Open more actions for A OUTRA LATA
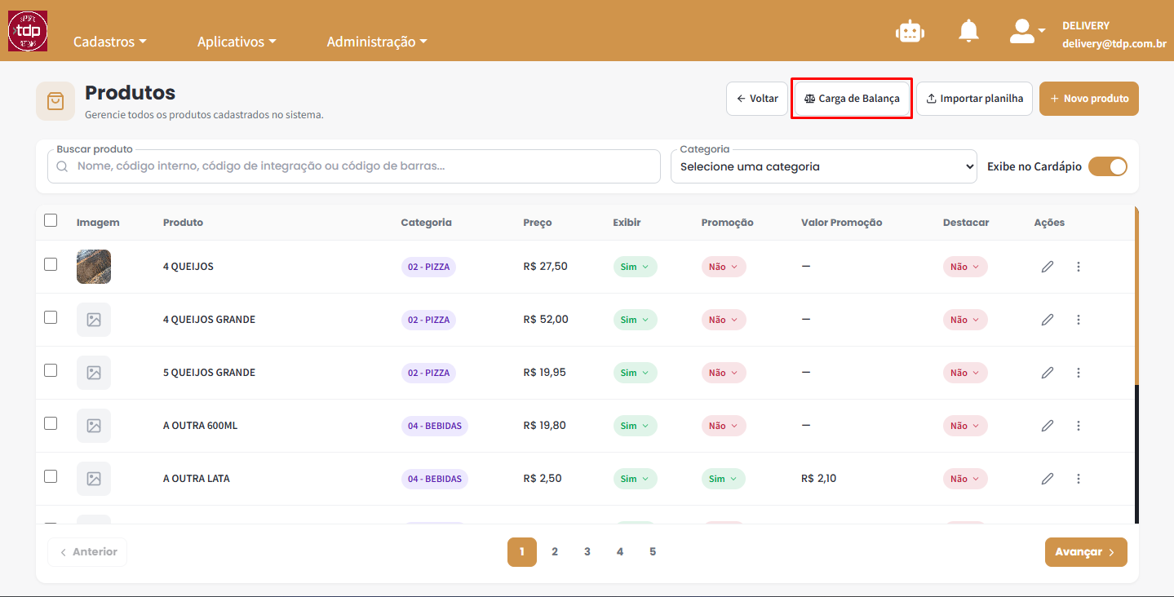The width and height of the screenshot is (1174, 597). coord(1079,479)
